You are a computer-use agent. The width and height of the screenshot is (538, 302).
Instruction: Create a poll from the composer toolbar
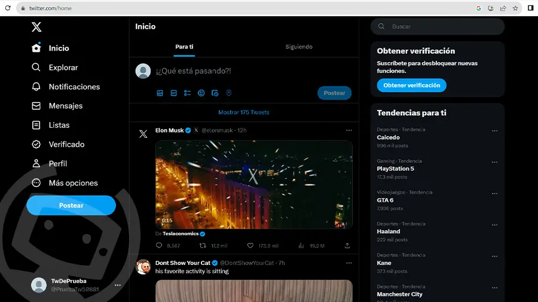[x=187, y=93]
